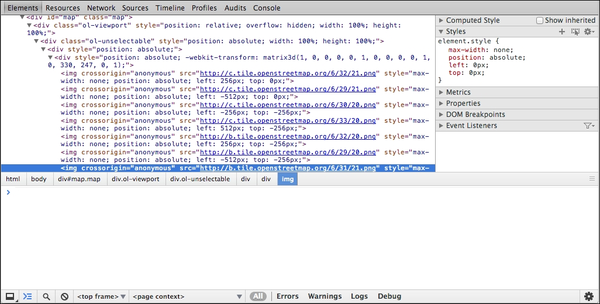Add new style rule plus icon
600x304 pixels.
click(x=562, y=32)
